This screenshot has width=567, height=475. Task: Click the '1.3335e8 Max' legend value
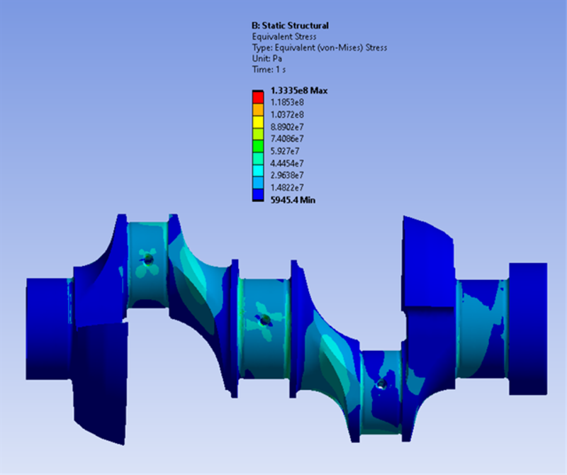299,91
